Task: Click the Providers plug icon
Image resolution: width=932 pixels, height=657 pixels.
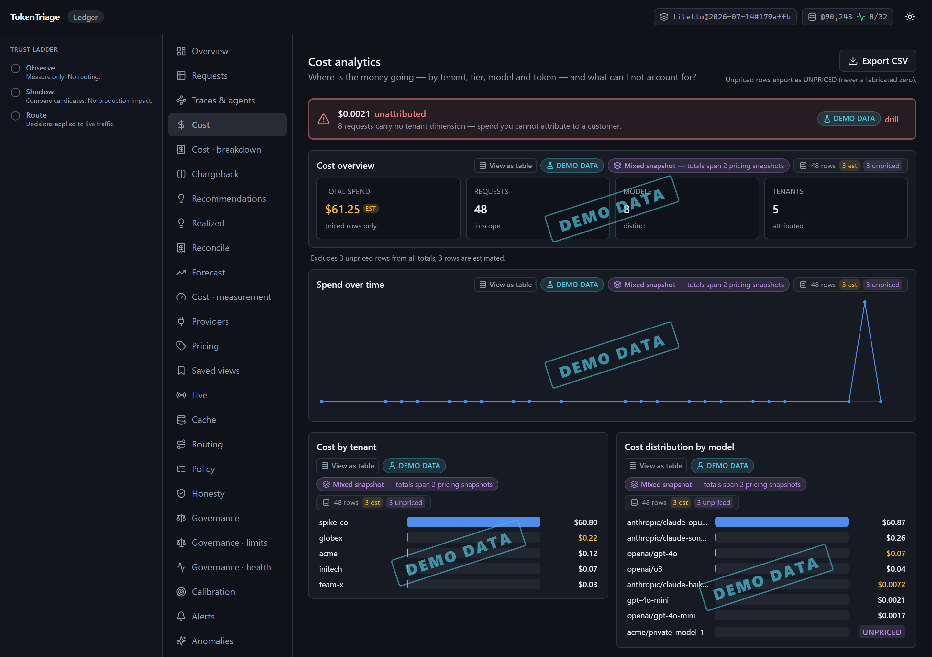Action: pos(181,322)
